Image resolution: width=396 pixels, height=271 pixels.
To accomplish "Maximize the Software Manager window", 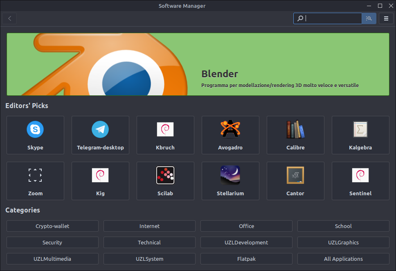I will click(x=380, y=6).
